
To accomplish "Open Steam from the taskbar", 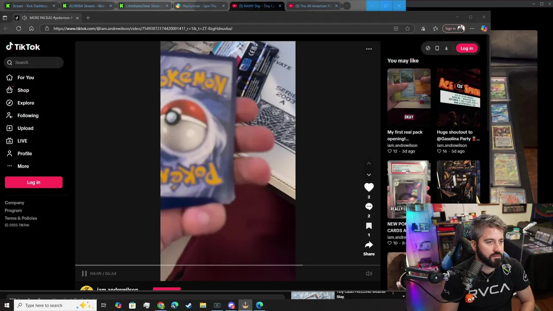I will (189, 305).
